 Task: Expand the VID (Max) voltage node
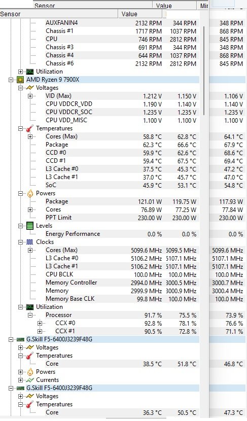pyautogui.click(x=30, y=96)
